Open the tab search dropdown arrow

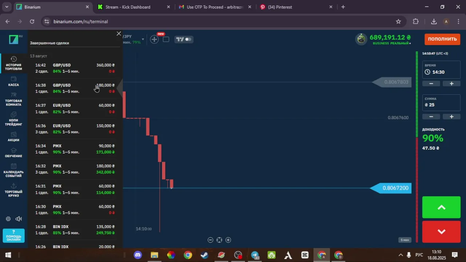7,7
